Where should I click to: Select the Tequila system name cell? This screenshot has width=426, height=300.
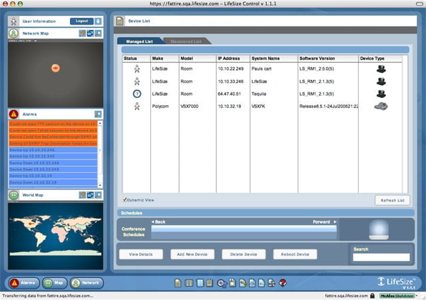259,94
